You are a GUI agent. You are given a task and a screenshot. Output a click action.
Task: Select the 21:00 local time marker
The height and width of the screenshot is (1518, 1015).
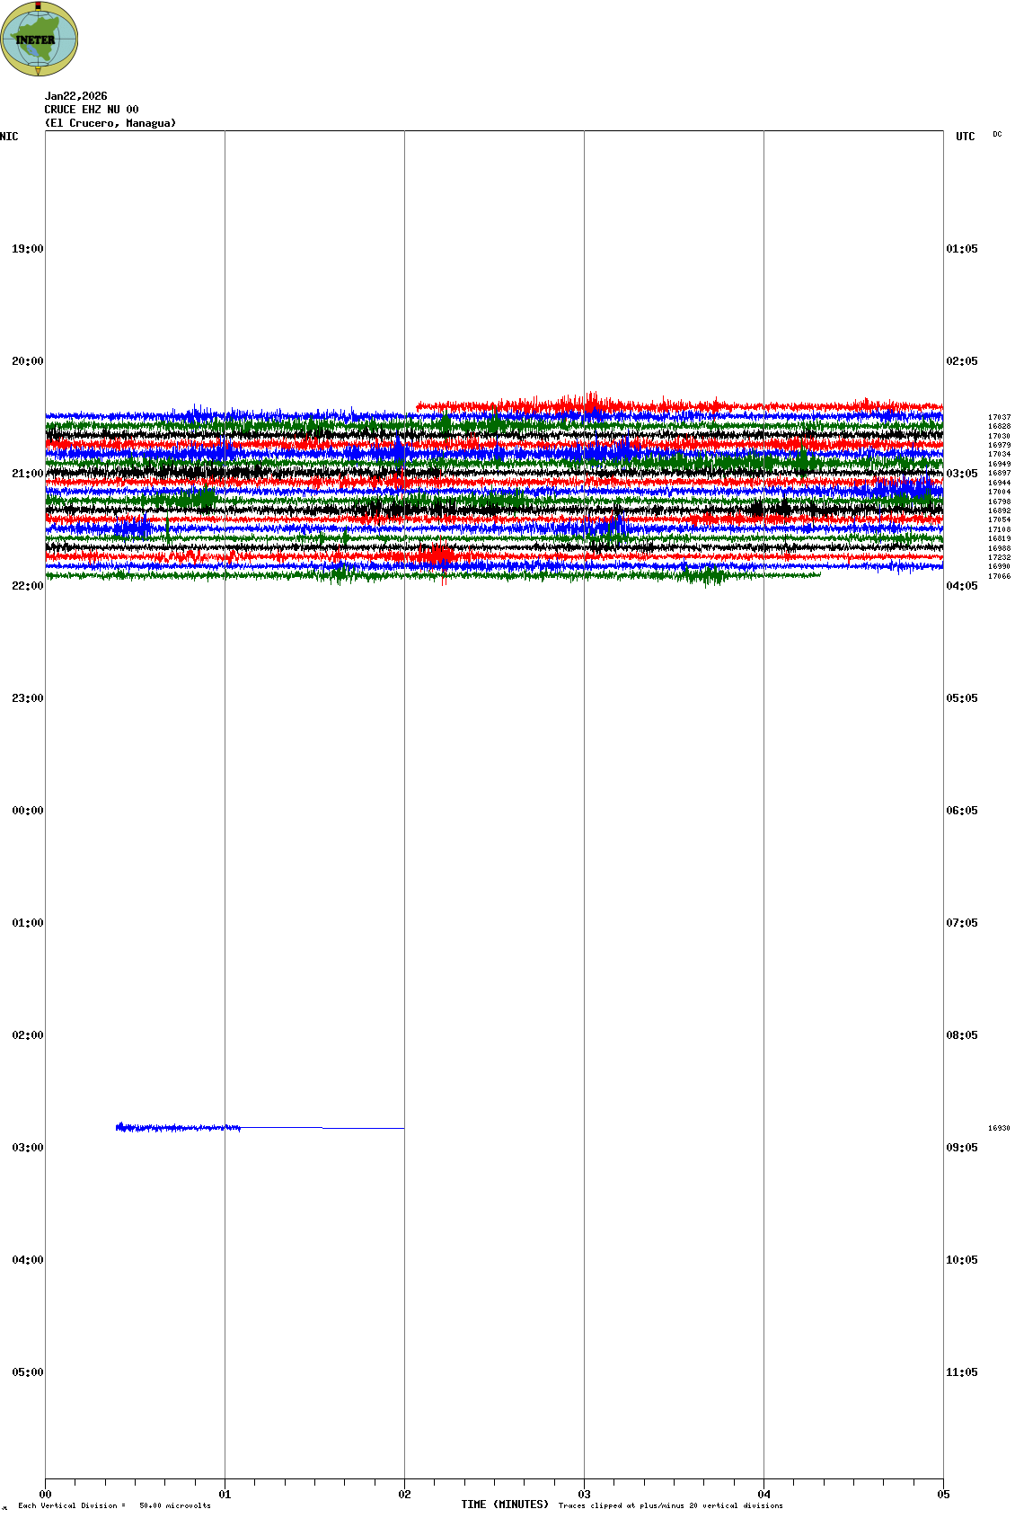point(27,474)
